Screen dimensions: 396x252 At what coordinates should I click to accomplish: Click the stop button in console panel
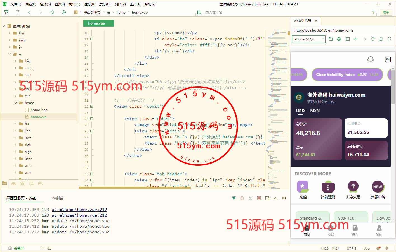tap(259, 198)
